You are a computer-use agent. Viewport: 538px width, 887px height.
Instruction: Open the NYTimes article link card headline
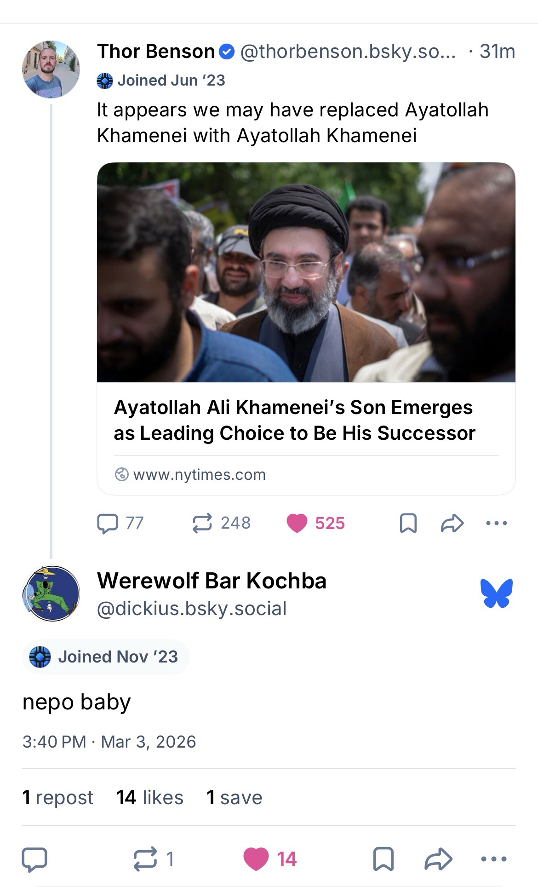(294, 420)
